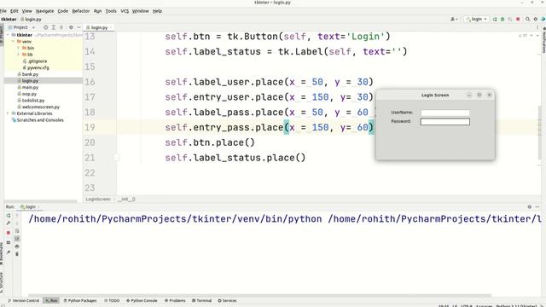This screenshot has width=546, height=307.
Task: Stop process icon in Run panel sidebar
Action: [9, 233]
